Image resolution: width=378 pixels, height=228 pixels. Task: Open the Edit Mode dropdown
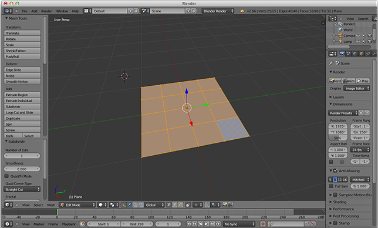click(x=77, y=205)
